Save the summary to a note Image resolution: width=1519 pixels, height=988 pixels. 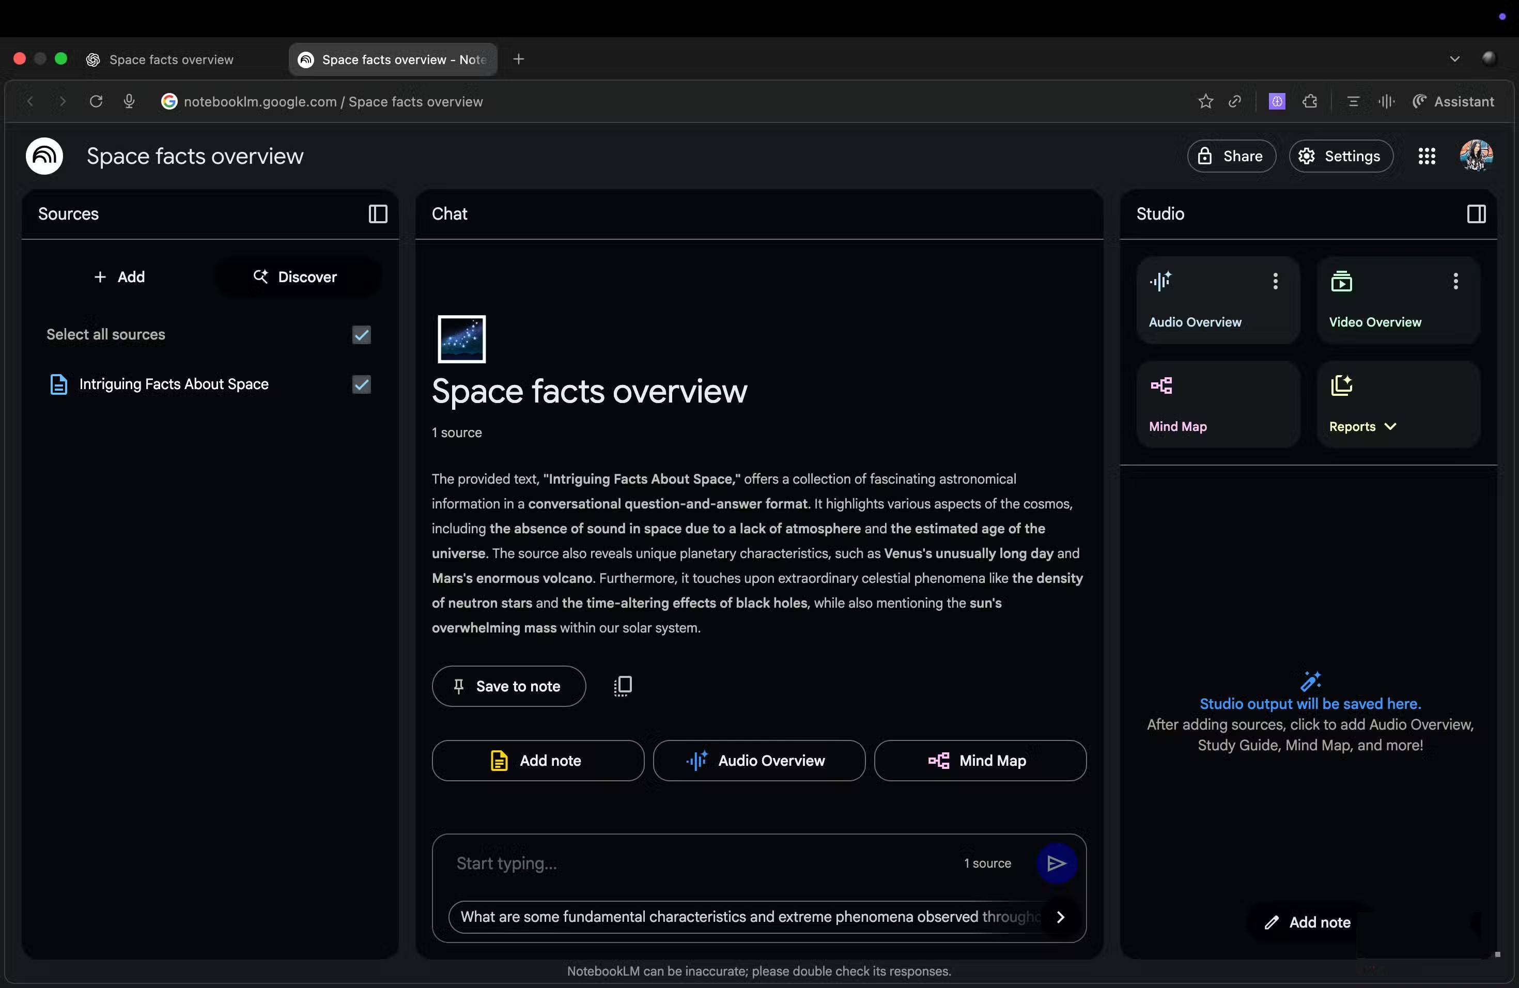point(509,686)
